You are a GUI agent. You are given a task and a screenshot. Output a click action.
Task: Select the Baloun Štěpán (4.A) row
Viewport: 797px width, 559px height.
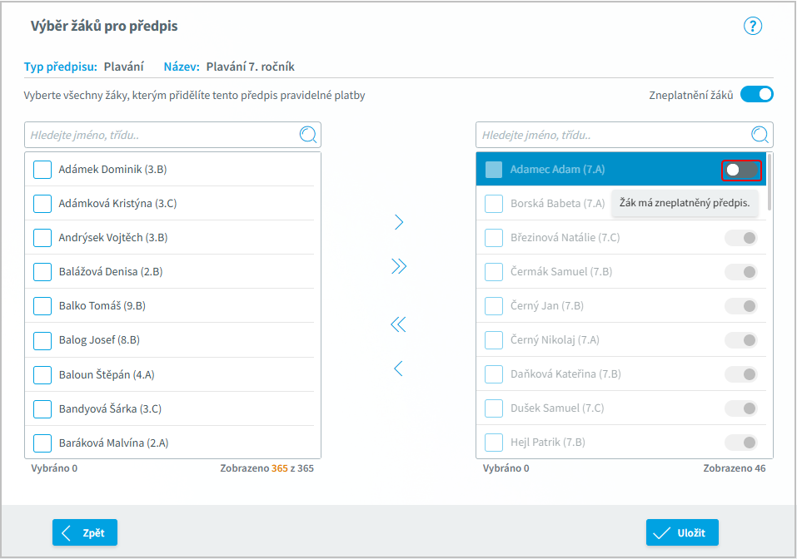(169, 374)
